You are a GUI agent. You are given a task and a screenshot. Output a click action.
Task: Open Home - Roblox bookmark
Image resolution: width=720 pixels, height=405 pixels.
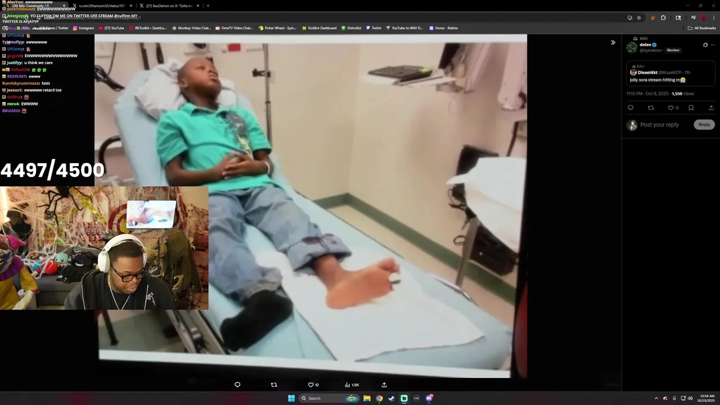click(x=443, y=28)
